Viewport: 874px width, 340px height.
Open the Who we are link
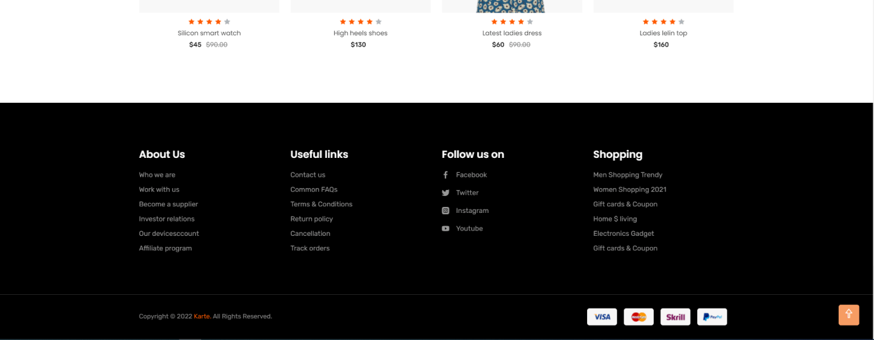tap(157, 175)
